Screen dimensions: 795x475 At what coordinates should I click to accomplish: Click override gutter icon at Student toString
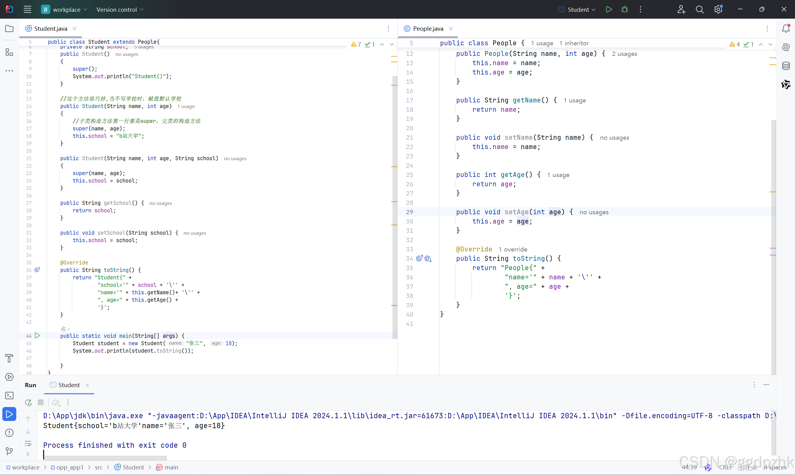tap(38, 270)
